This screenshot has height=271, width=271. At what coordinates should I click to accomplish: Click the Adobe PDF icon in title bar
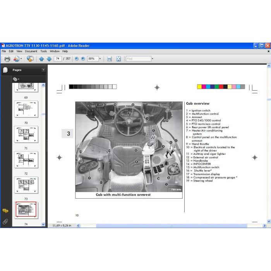click(3, 46)
